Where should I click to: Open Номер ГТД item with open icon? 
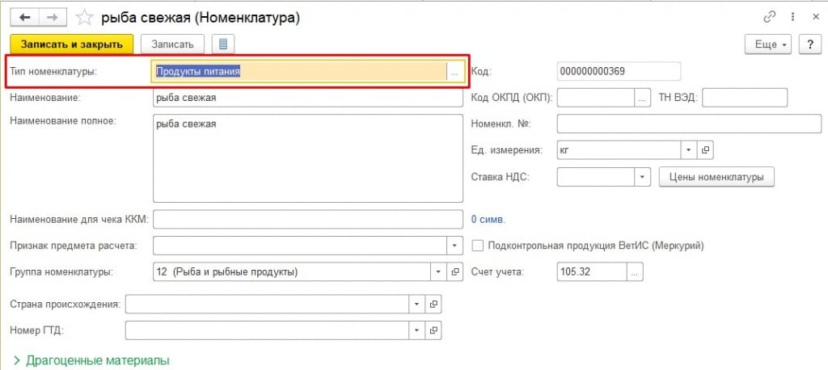[x=433, y=330]
